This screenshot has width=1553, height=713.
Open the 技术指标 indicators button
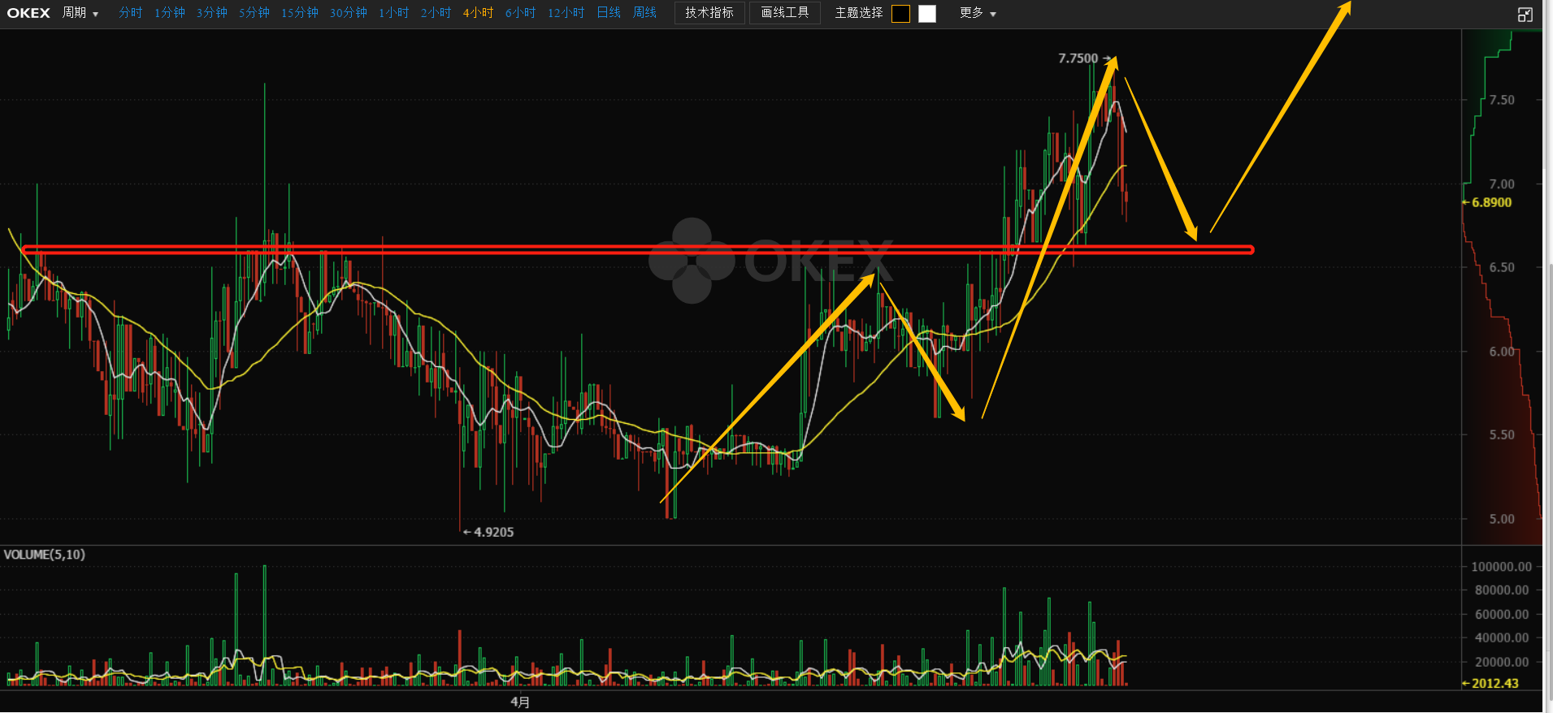(709, 13)
